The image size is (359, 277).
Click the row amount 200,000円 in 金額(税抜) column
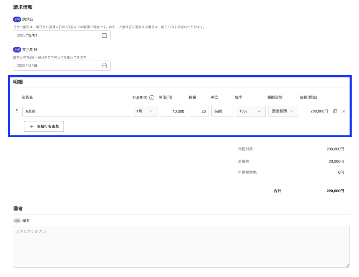click(x=319, y=111)
